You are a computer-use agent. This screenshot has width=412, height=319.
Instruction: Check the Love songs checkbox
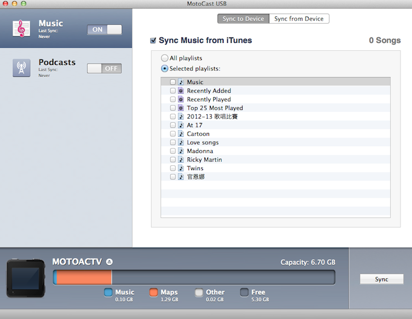click(x=173, y=142)
